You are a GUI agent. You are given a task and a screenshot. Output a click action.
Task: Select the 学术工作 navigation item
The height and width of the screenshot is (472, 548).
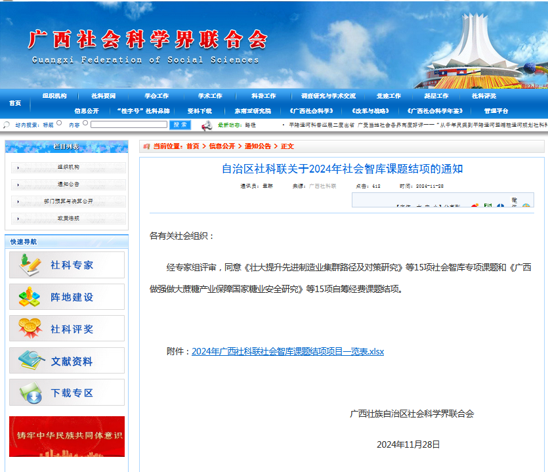point(210,96)
